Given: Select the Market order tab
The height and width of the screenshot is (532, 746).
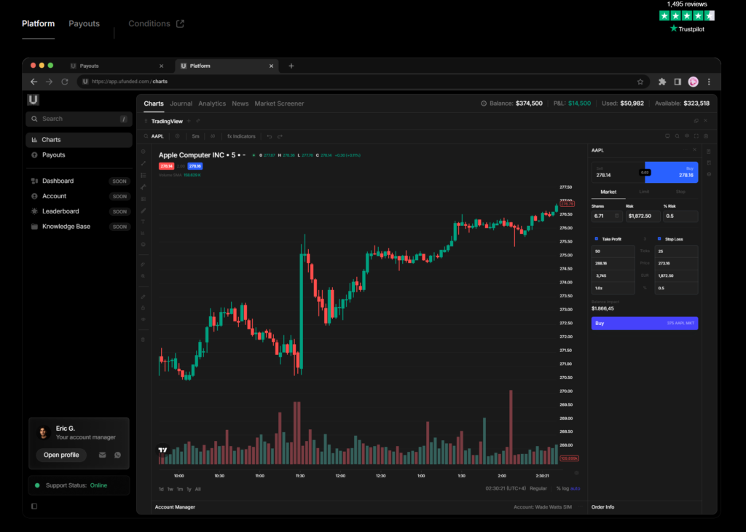Looking at the screenshot, I should (x=608, y=192).
